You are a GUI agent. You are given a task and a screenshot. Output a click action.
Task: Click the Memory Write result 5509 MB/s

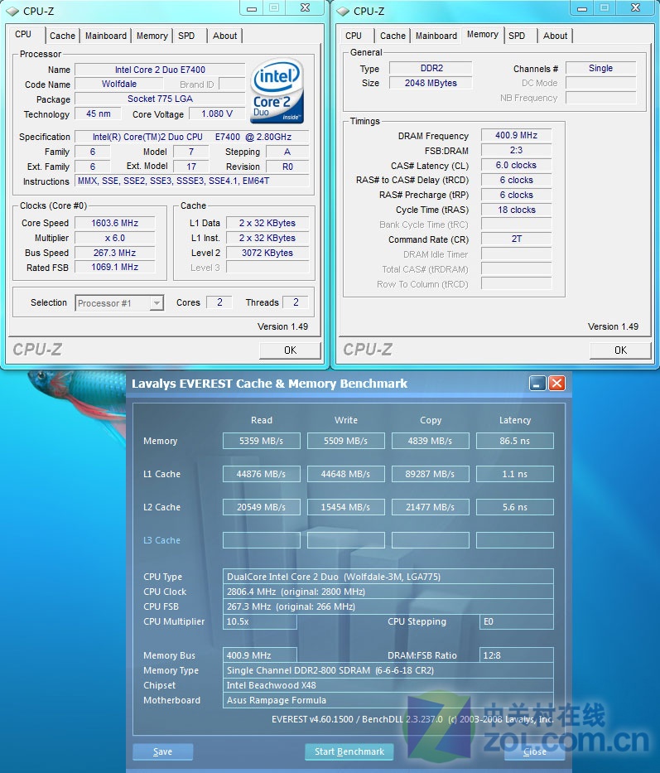tap(345, 441)
